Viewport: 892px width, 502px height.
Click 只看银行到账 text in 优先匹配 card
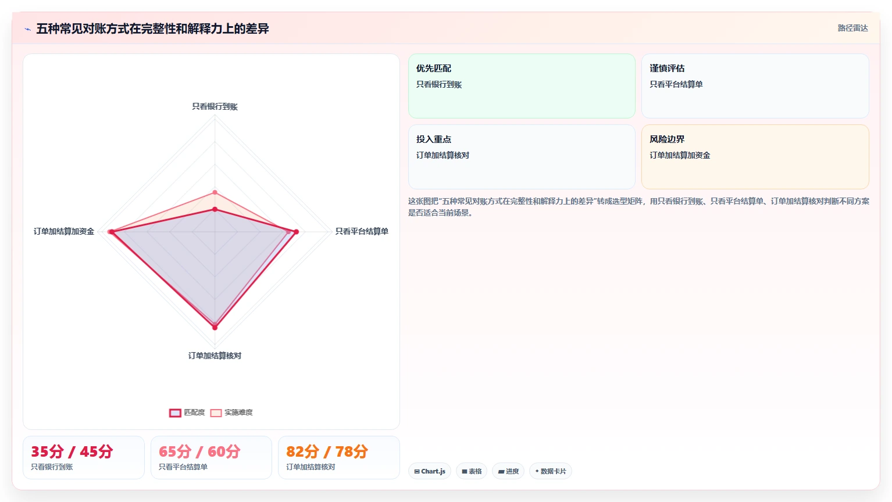click(439, 84)
